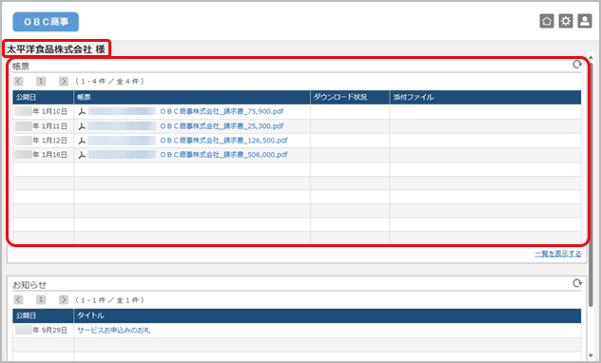Click the 1月11日 date cell
Image resolution: width=601 pixels, height=363 pixels.
coord(44,126)
